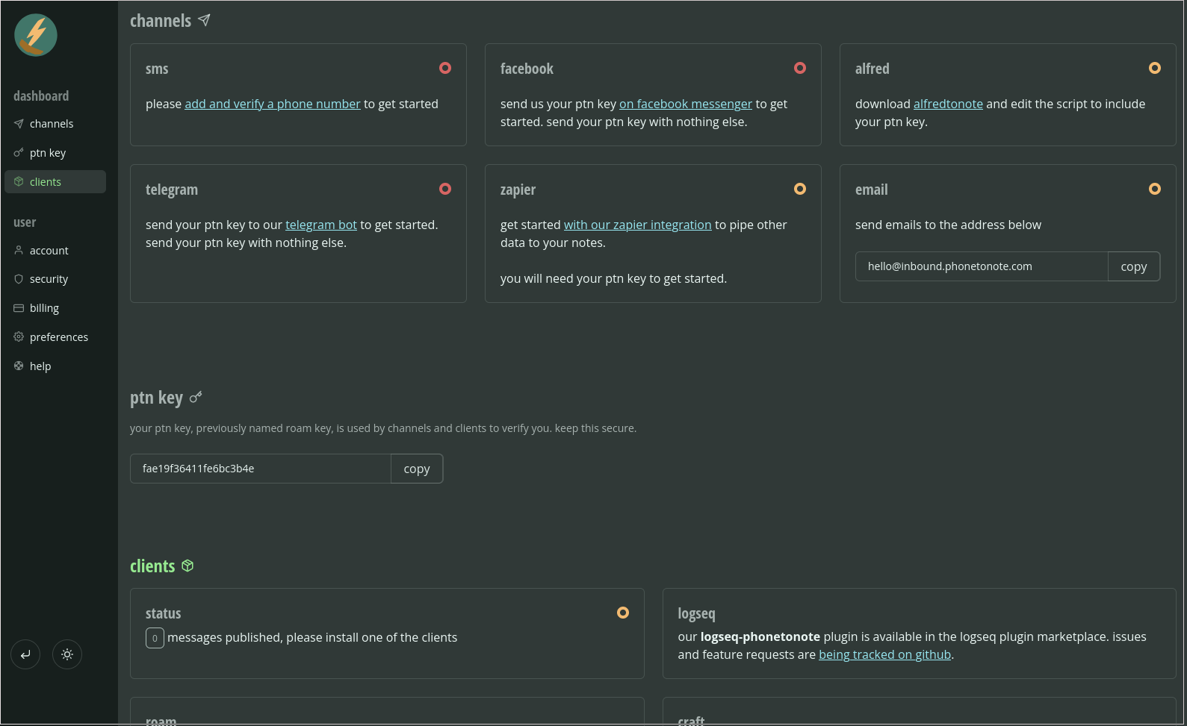
Task: Click the phonetonote lightning logo
Action: click(x=36, y=35)
